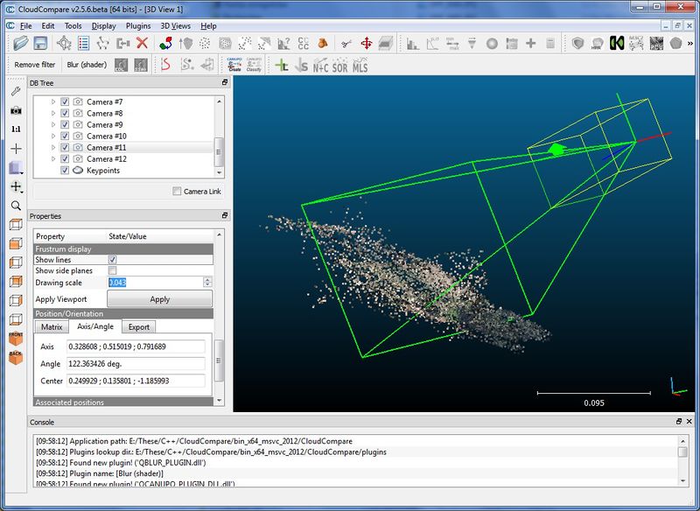Click the histogram bar chart icon
Viewport: 700px width, 511px height.
click(x=412, y=44)
